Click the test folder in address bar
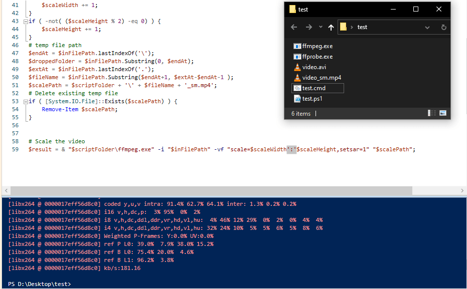 pyautogui.click(x=362, y=27)
